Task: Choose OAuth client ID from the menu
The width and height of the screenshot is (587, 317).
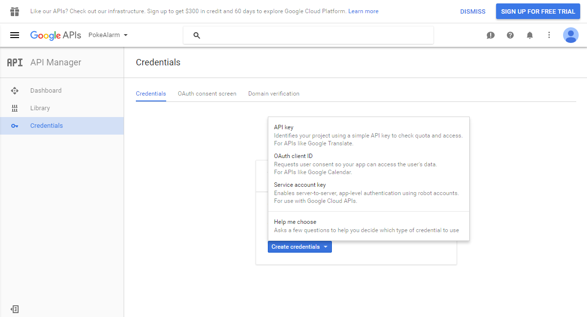Action: point(369,164)
